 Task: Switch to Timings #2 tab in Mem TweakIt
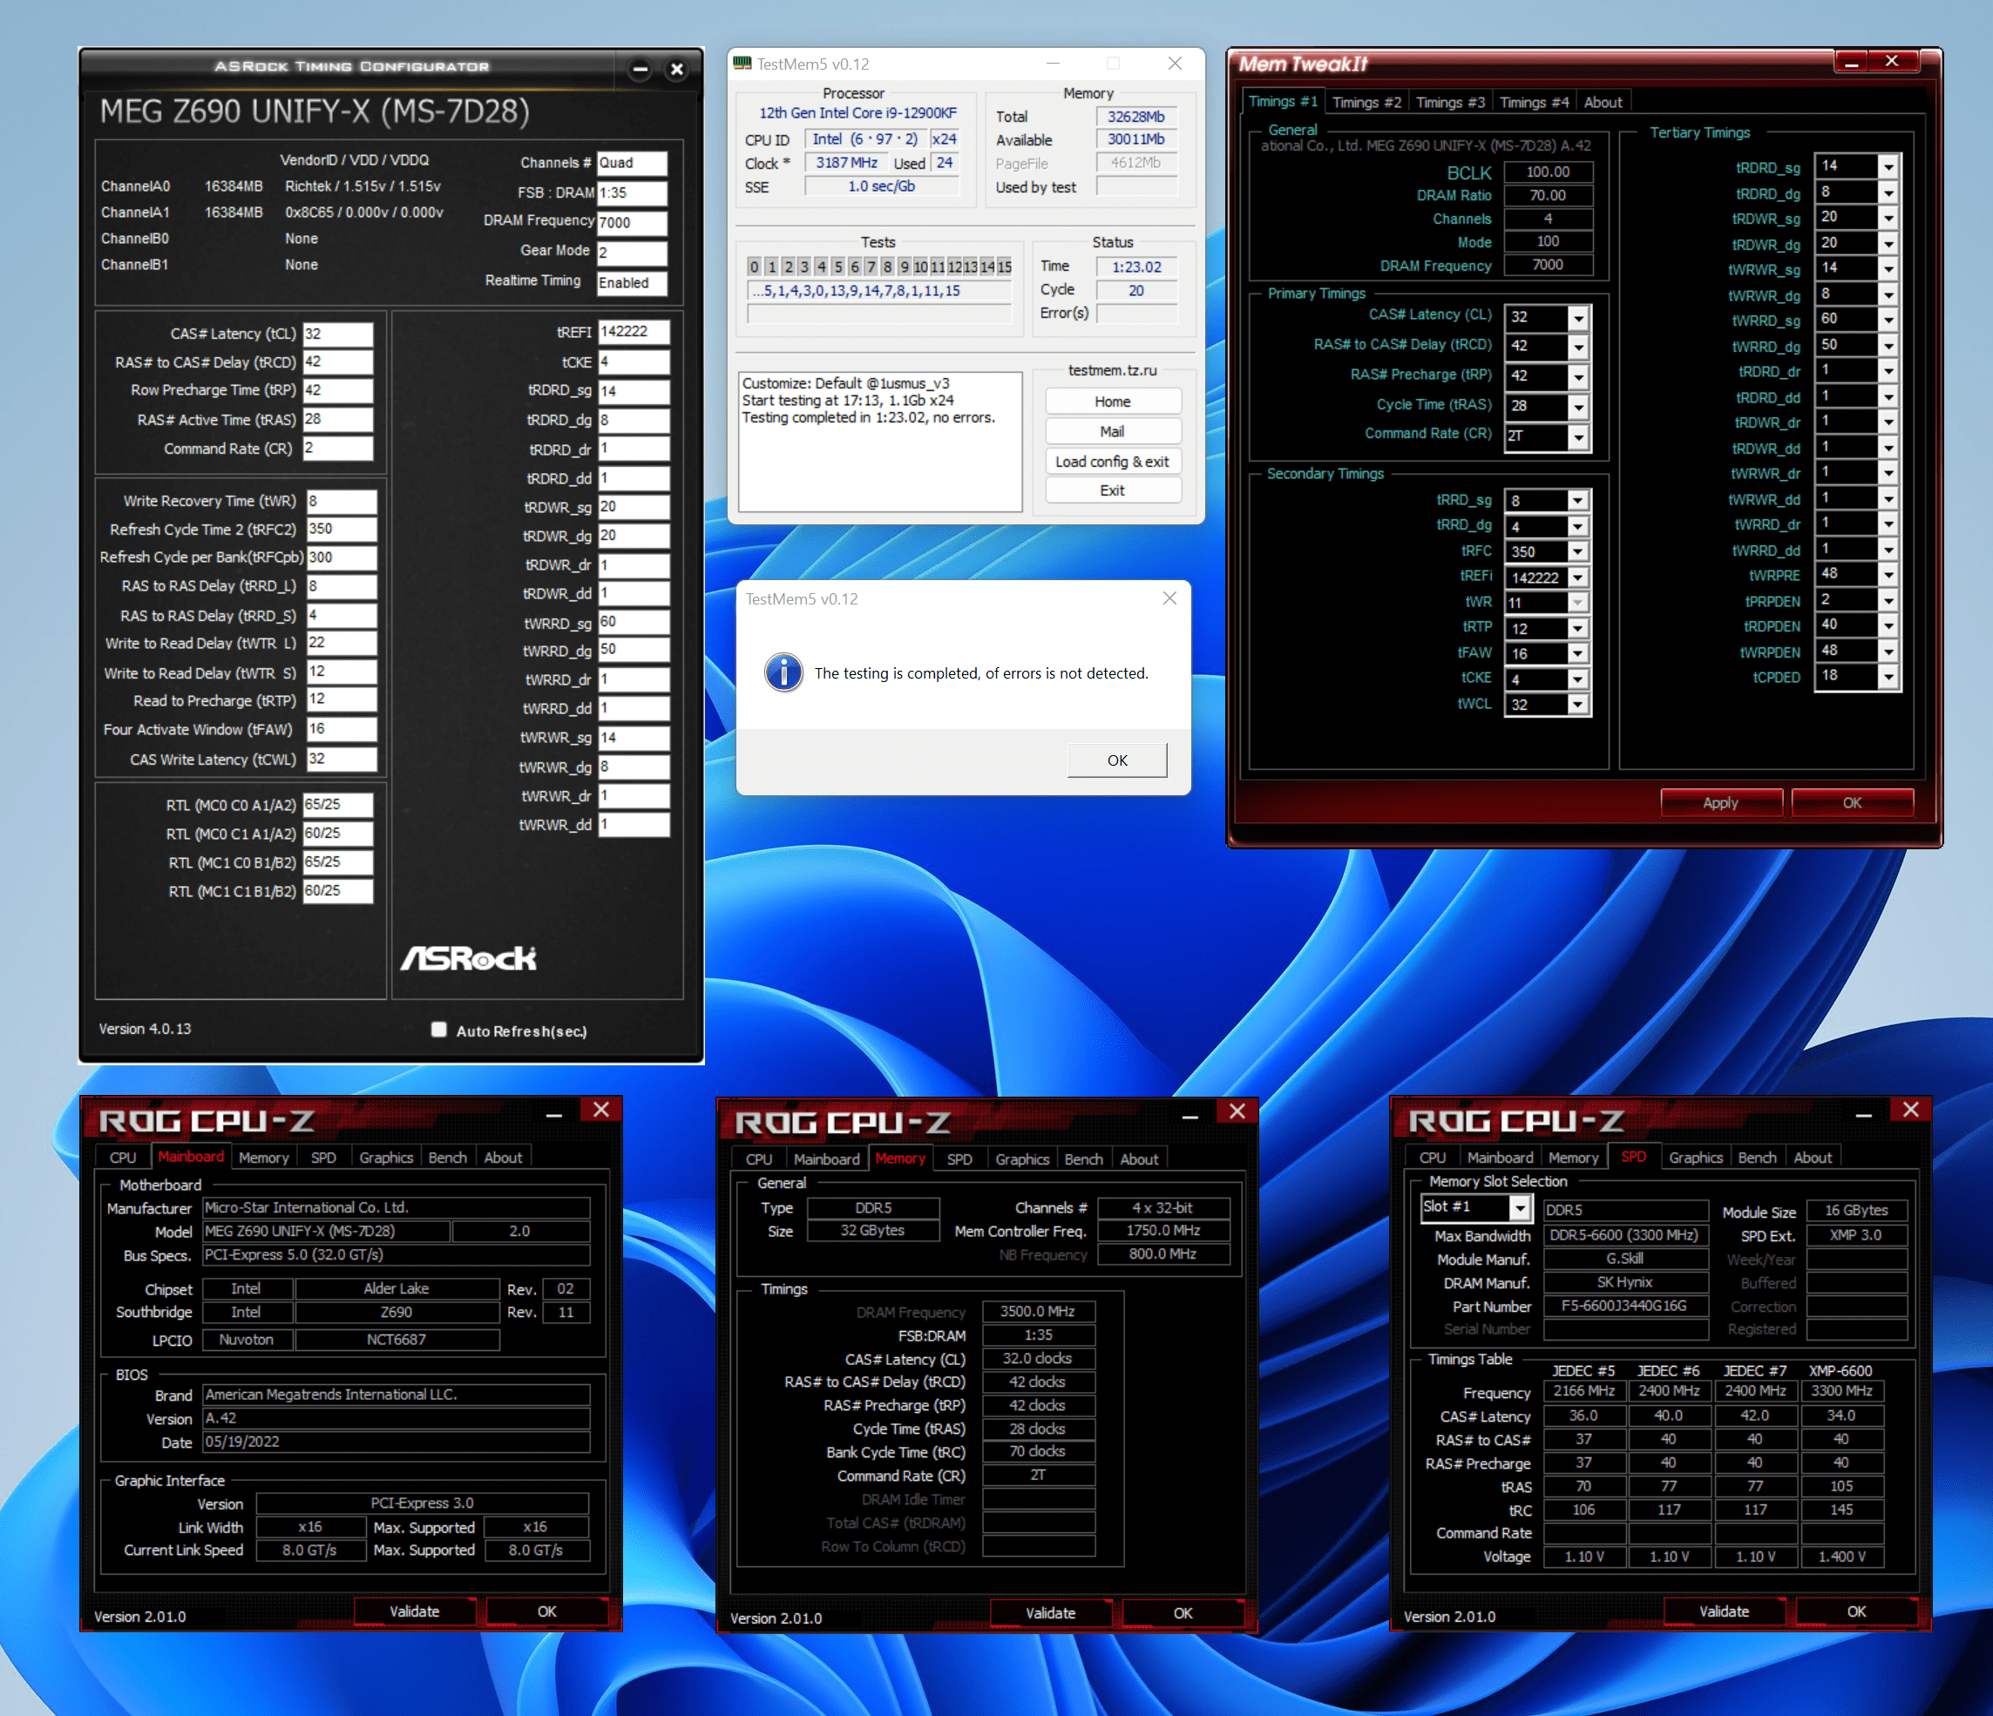pos(1366,102)
